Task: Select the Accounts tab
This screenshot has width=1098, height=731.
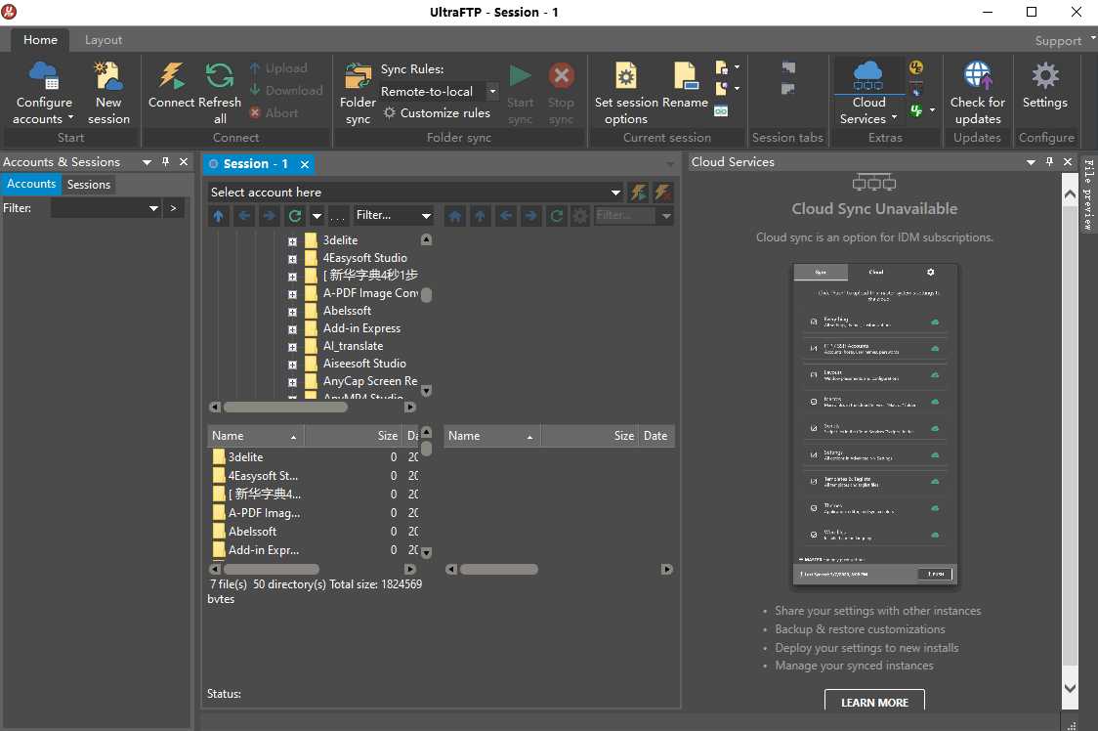Action: click(x=31, y=184)
